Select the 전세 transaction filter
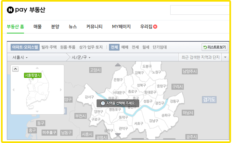This screenshot has height=143, width=232. pyautogui.click(x=135, y=47)
